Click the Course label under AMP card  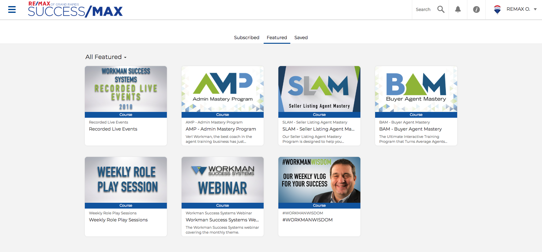223,115
